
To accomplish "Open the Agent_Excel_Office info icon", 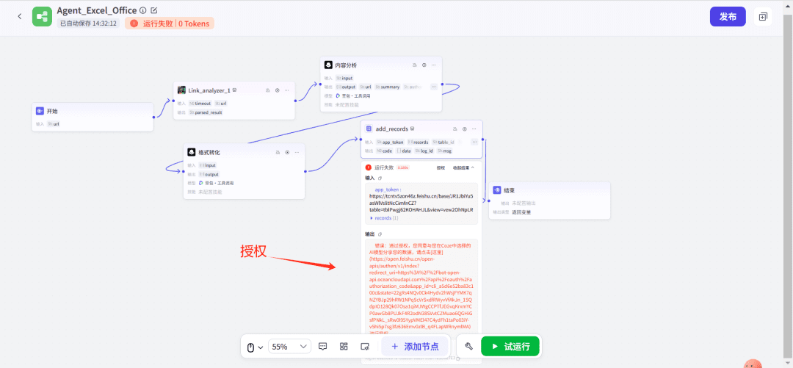I will pos(142,10).
